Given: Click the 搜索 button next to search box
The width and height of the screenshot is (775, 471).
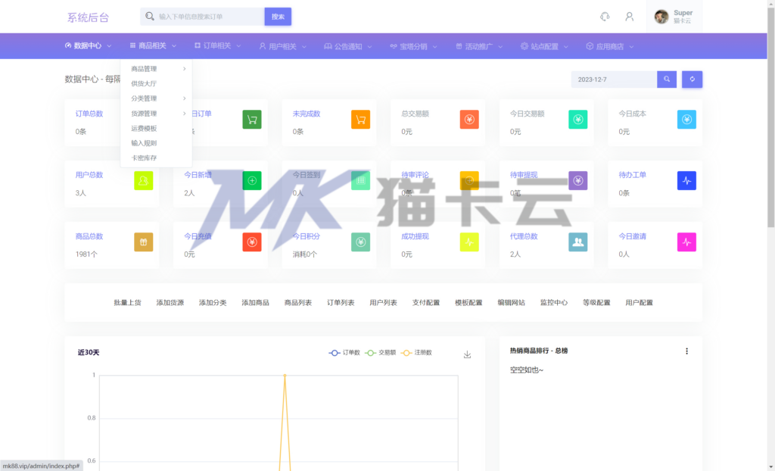Looking at the screenshot, I should pyautogui.click(x=278, y=17).
